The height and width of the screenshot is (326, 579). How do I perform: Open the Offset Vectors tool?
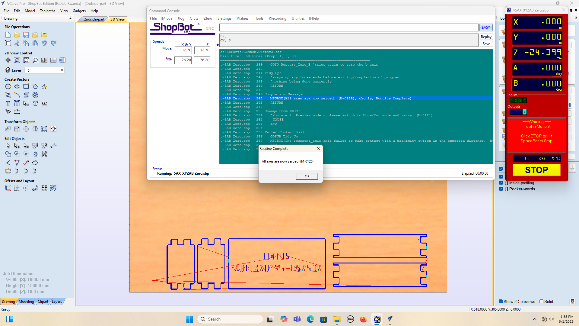tap(8, 188)
